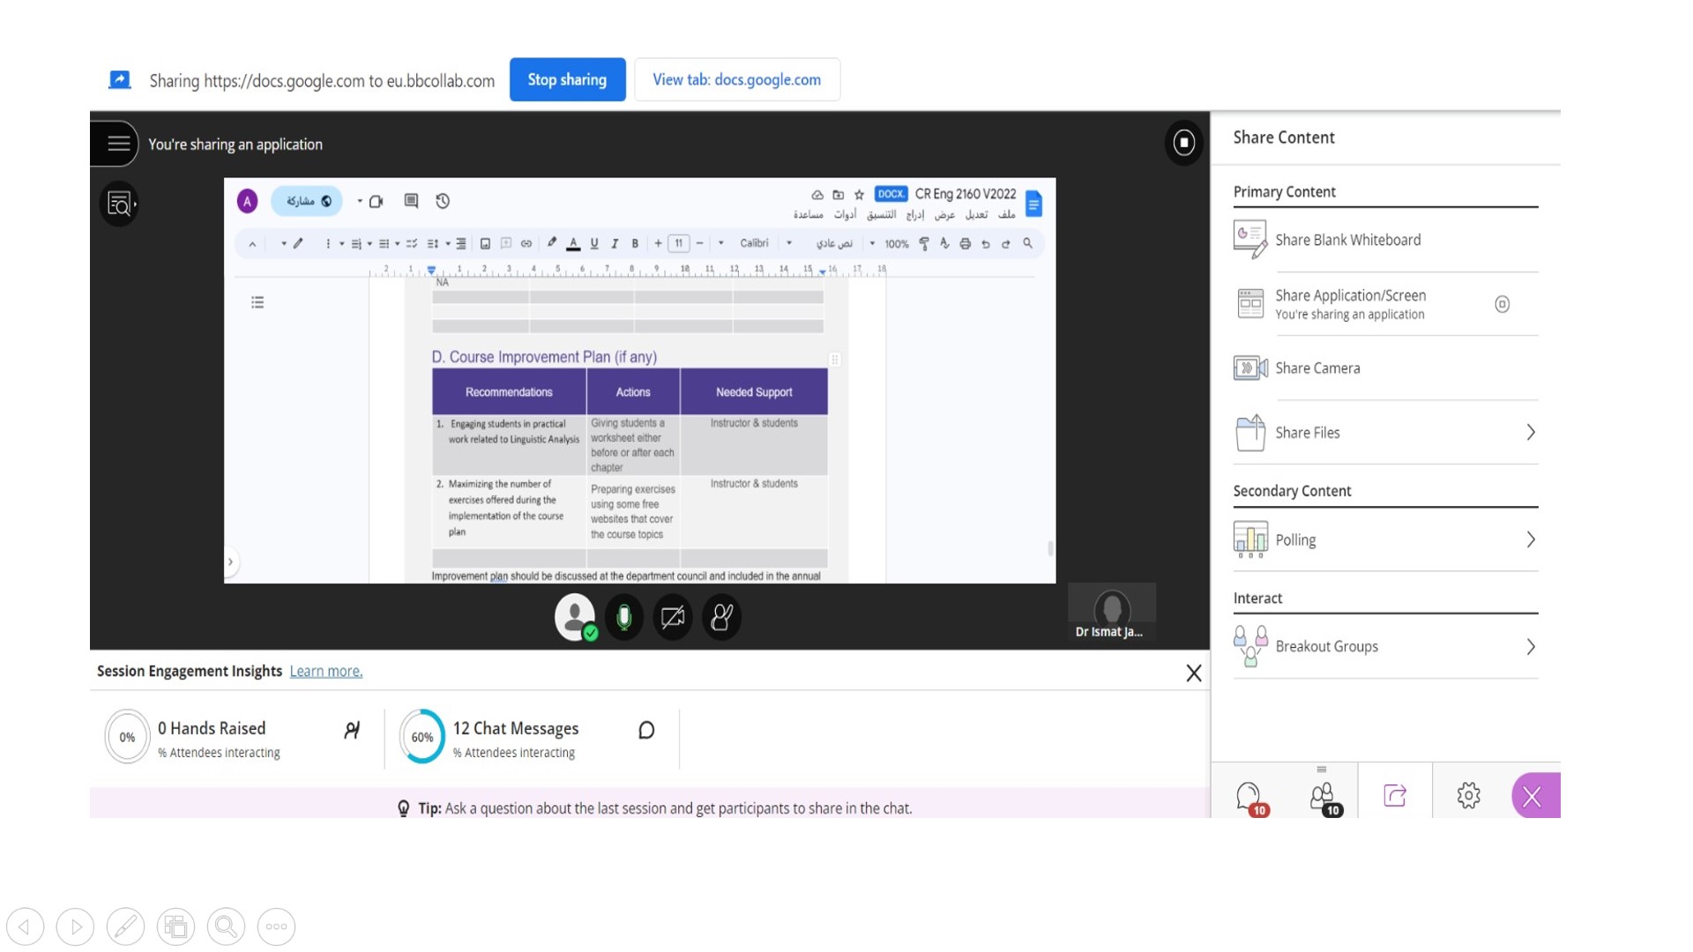Close the Session Engagement Insights bar

tap(1193, 673)
